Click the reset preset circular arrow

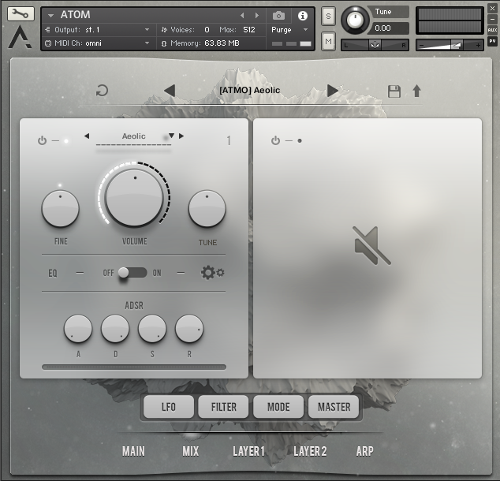102,91
